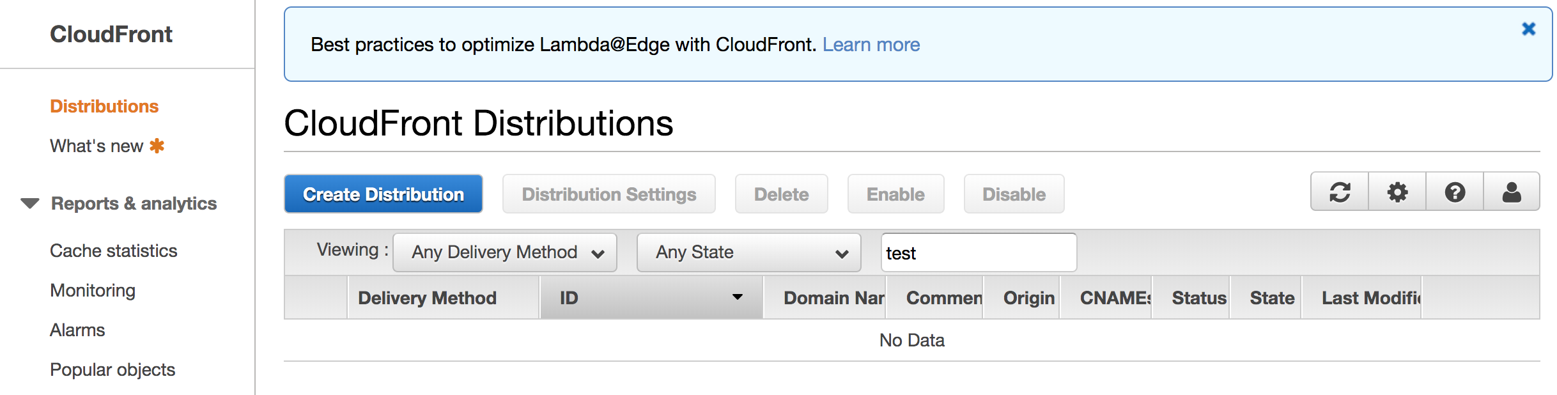Click the search field containing "test"
1557x395 pixels.
[x=979, y=252]
